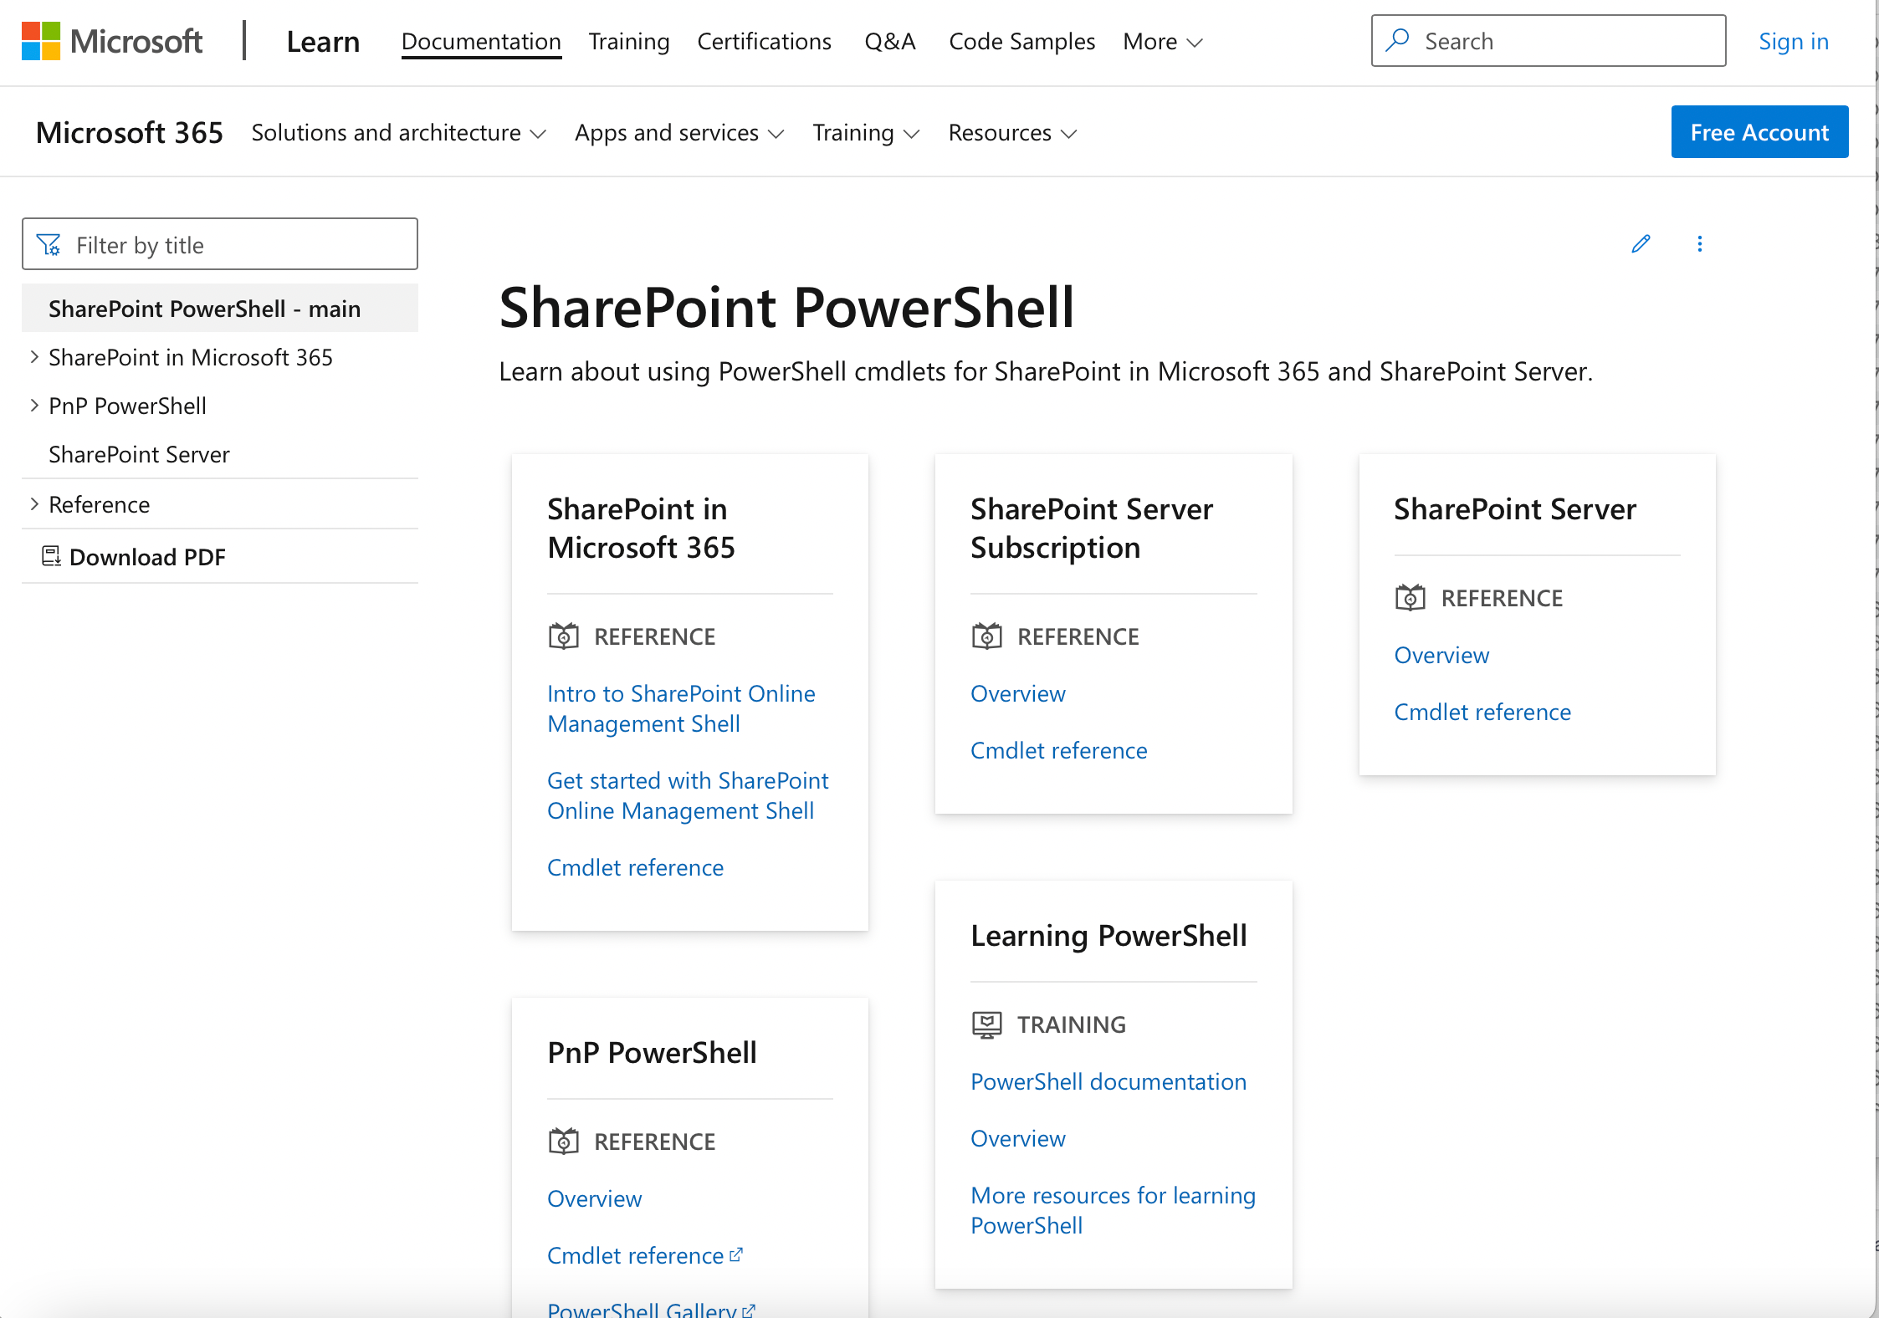Open the PowerShell documentation link
1879x1318 pixels.
(x=1108, y=1081)
